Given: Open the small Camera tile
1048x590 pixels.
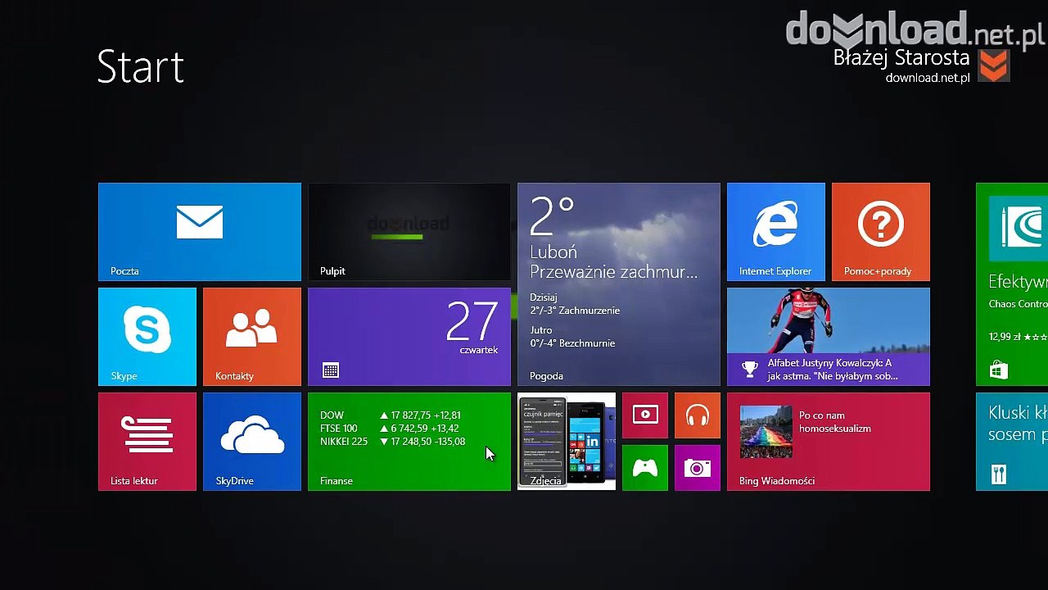Looking at the screenshot, I should pos(698,468).
